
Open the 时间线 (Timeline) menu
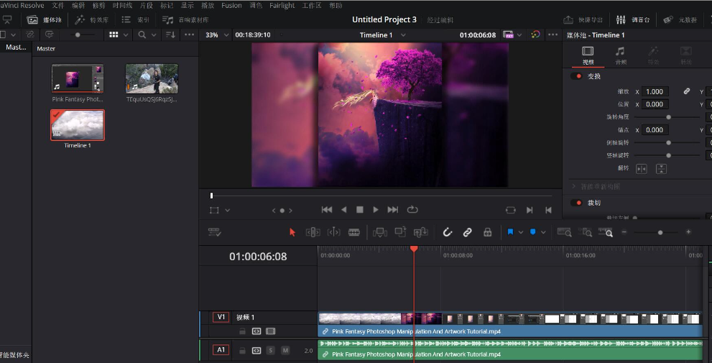[x=122, y=6]
